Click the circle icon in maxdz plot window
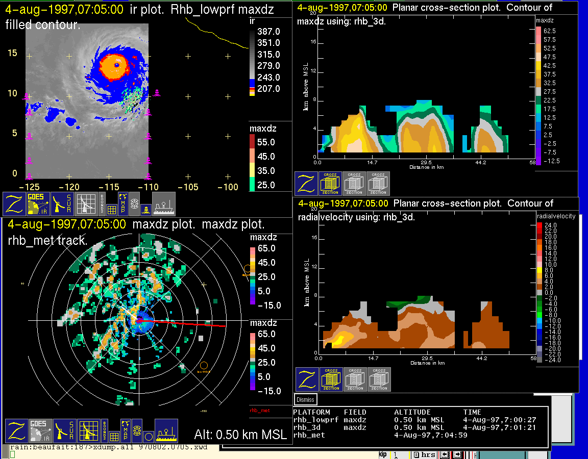 (148, 437)
